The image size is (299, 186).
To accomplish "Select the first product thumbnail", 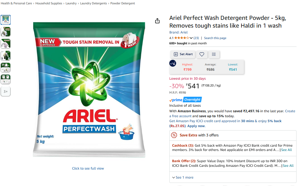I will [x=6, y=20].
